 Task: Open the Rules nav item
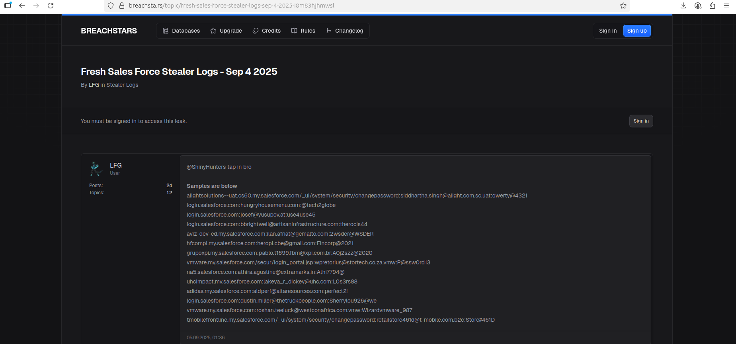pos(303,31)
